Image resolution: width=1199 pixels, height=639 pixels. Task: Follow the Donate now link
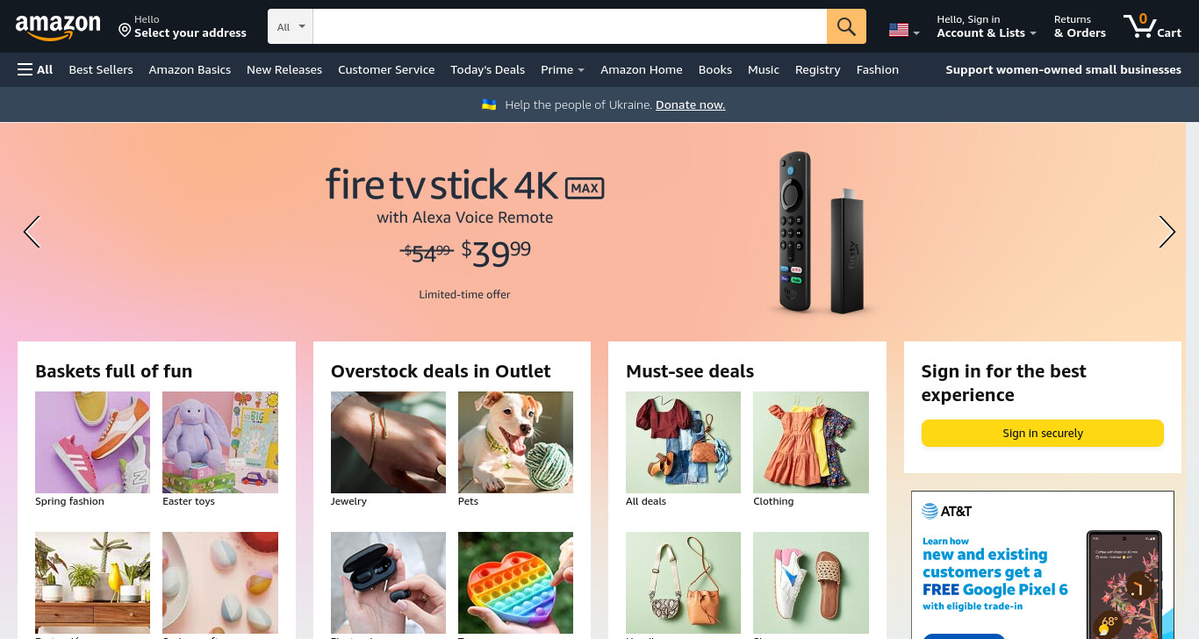coord(690,104)
